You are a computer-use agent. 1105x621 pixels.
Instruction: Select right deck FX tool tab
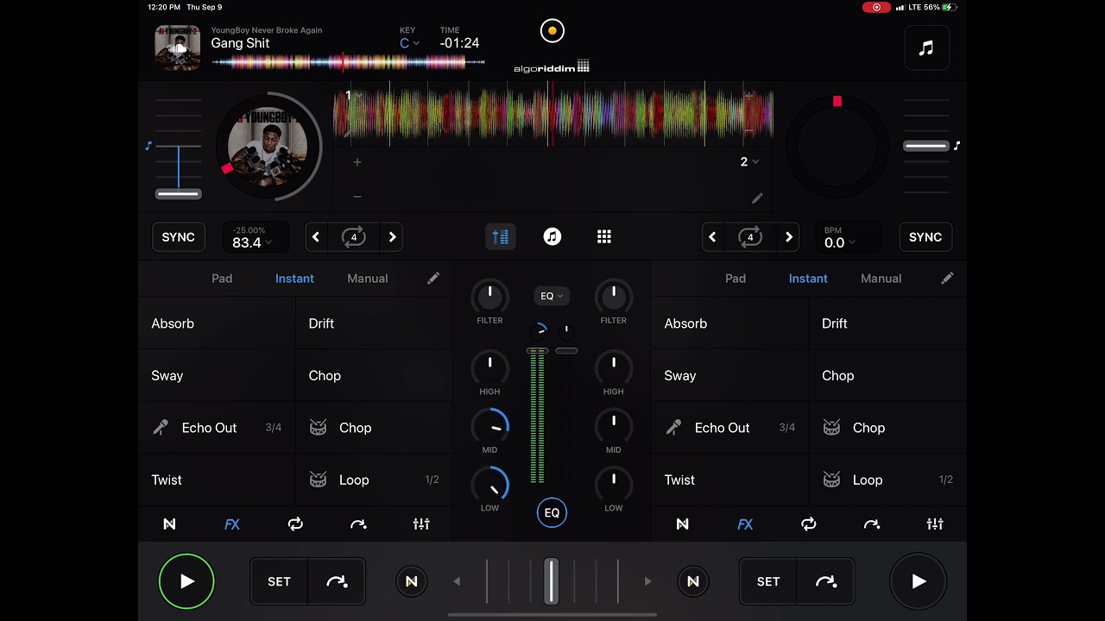coord(745,524)
